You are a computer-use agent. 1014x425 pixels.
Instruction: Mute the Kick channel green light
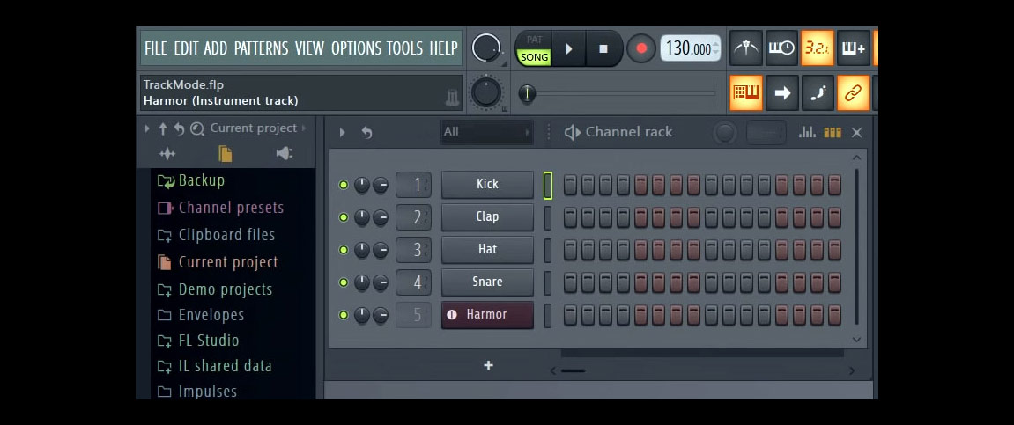coord(344,185)
